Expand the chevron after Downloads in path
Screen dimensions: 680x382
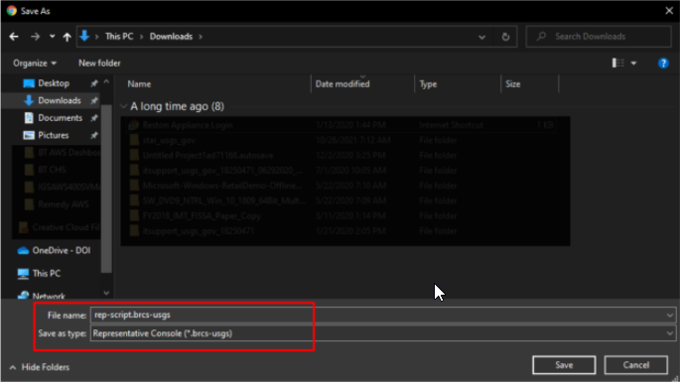point(201,37)
